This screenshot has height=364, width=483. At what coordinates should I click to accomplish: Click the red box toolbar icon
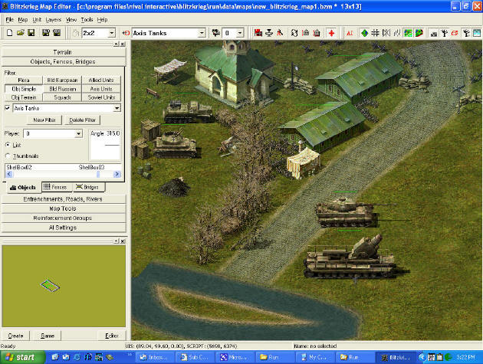tap(455, 33)
